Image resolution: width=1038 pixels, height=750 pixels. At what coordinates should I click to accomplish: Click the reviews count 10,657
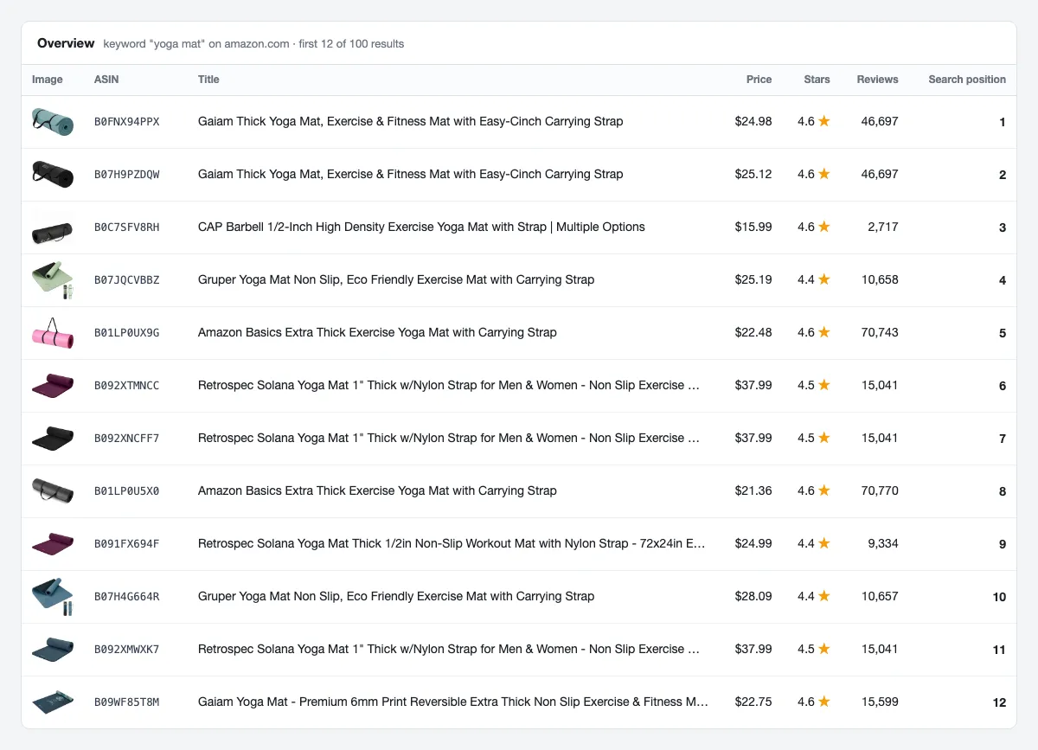(x=880, y=596)
